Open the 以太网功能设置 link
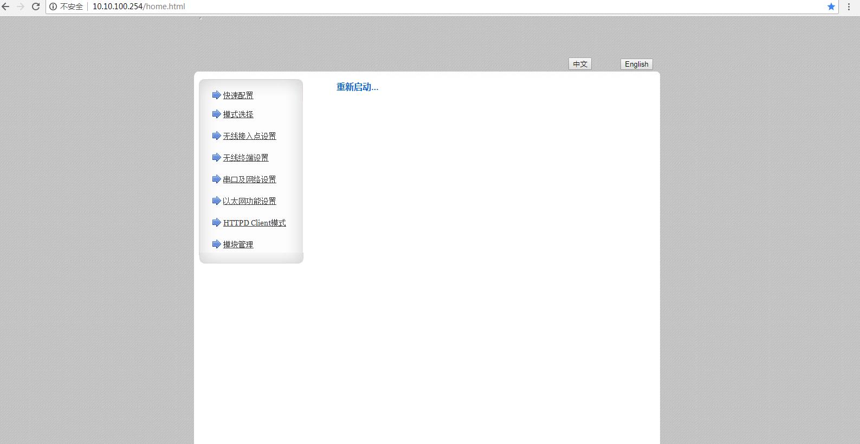 coord(249,201)
